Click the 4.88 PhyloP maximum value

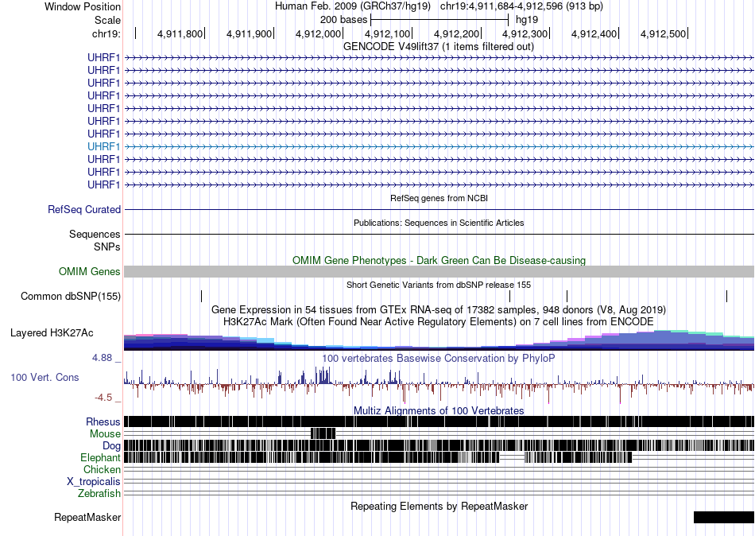tap(102, 358)
